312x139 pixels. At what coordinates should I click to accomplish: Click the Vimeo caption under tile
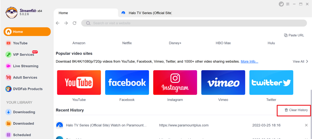click(x=223, y=100)
